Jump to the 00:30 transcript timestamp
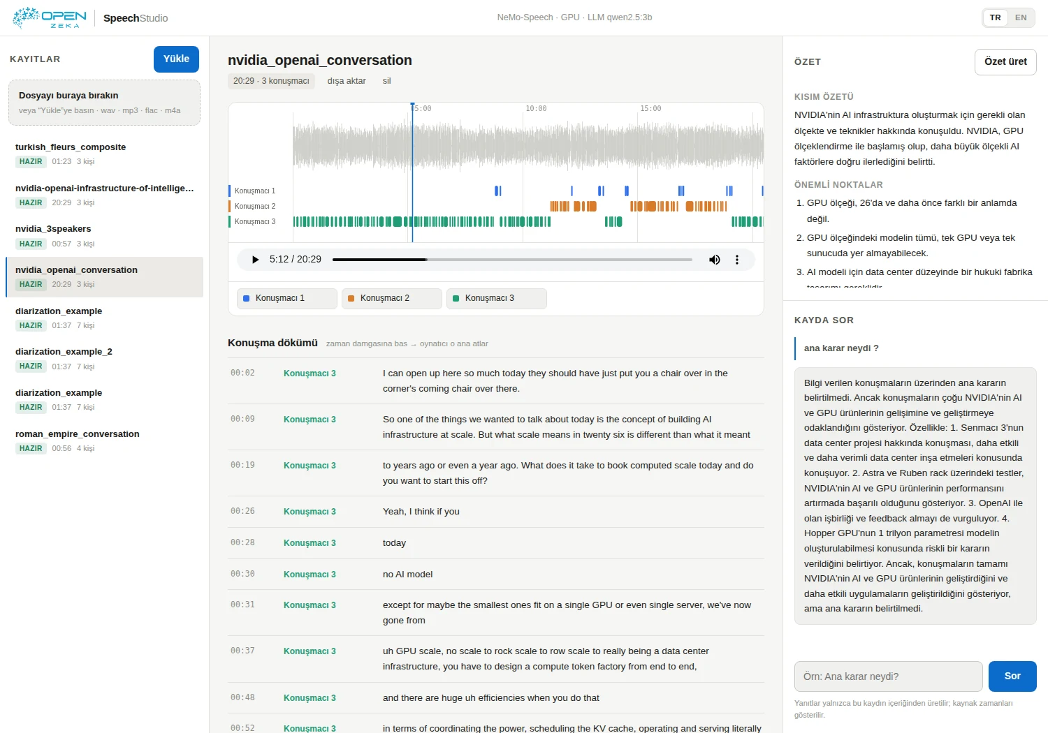 (x=242, y=574)
